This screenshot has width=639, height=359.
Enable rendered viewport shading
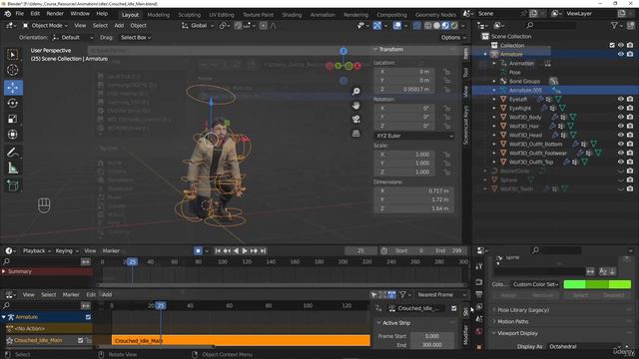(454, 25)
